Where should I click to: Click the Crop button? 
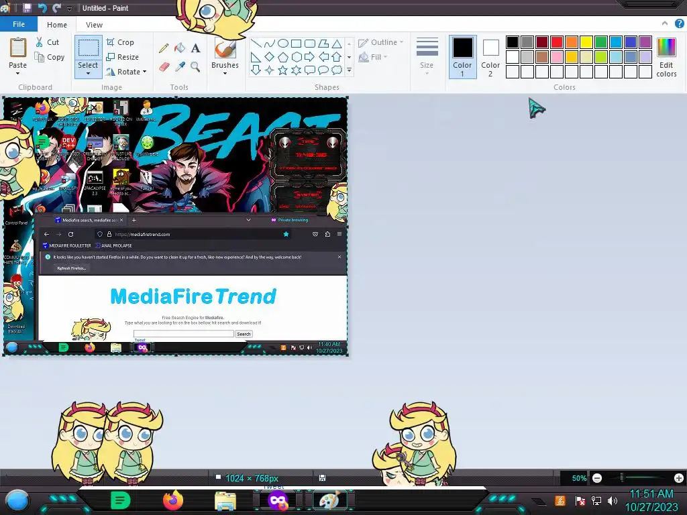pos(120,42)
